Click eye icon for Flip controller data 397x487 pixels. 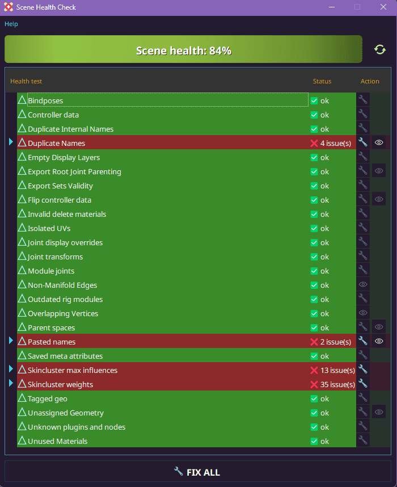tap(379, 199)
